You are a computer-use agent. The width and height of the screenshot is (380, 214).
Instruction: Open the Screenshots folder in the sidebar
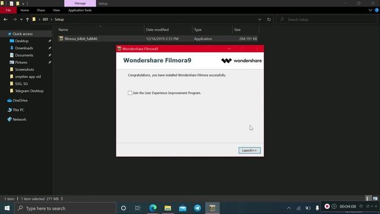point(24,70)
